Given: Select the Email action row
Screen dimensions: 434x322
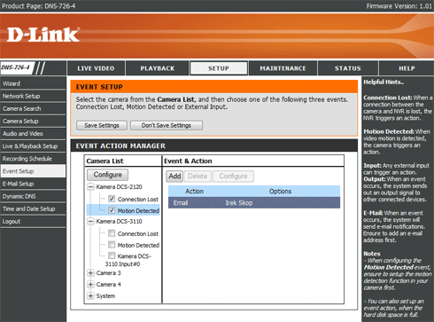Looking at the screenshot, I should [254, 203].
